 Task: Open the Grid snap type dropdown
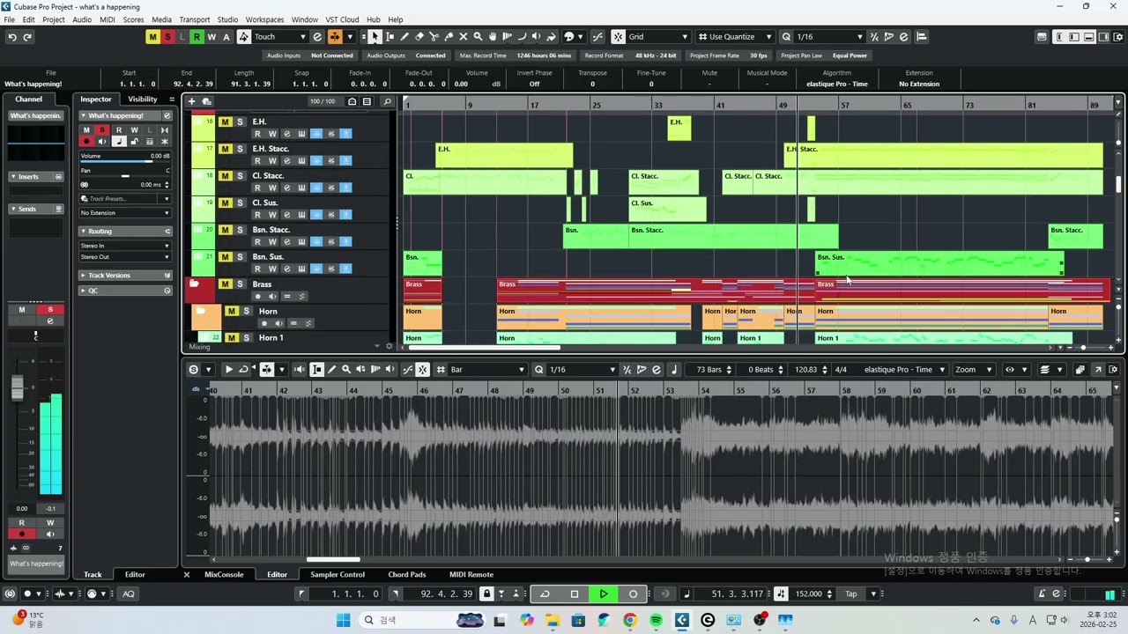pyautogui.click(x=658, y=37)
